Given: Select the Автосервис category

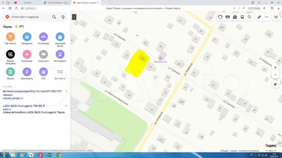Looking at the screenshot, I should [60, 54].
